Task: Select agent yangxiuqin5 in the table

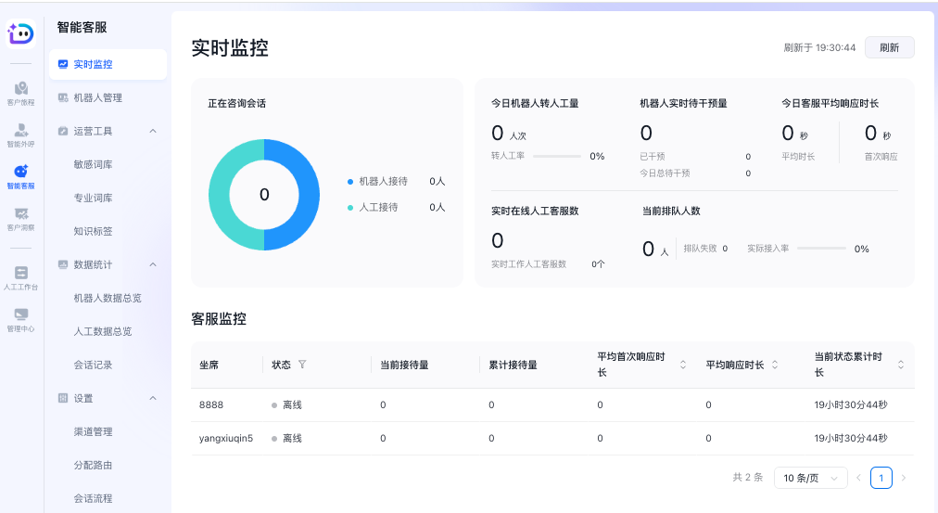Action: pyautogui.click(x=226, y=438)
